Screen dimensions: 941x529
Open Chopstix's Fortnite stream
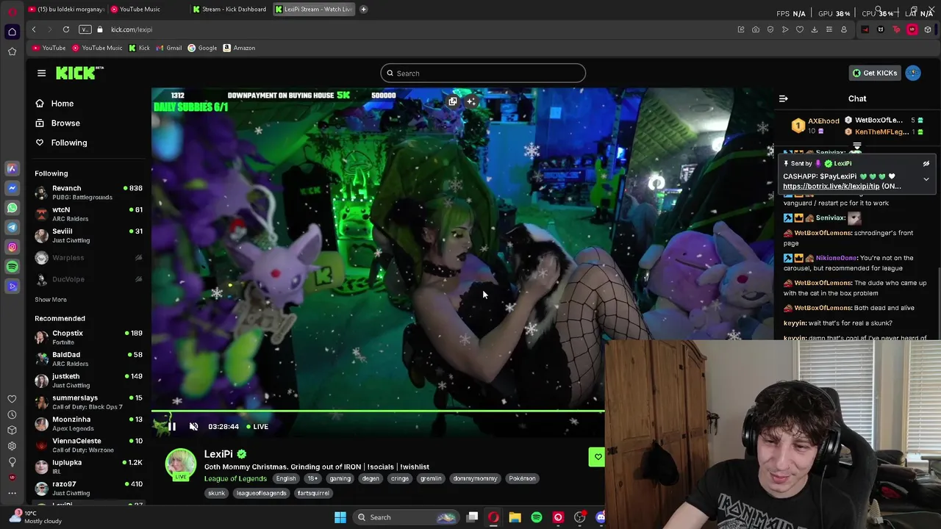point(88,337)
